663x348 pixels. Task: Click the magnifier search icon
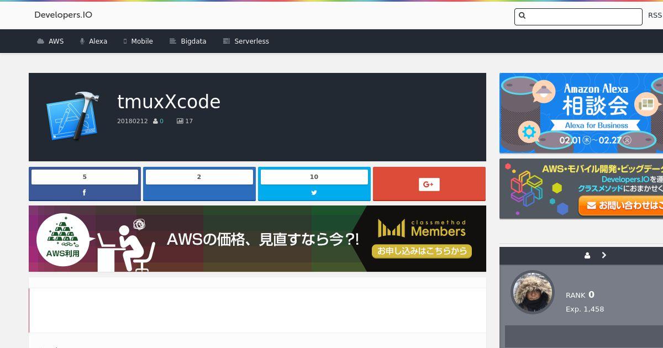[522, 16]
